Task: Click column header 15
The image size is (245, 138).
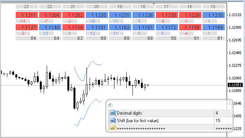Action: click(214, 7)
